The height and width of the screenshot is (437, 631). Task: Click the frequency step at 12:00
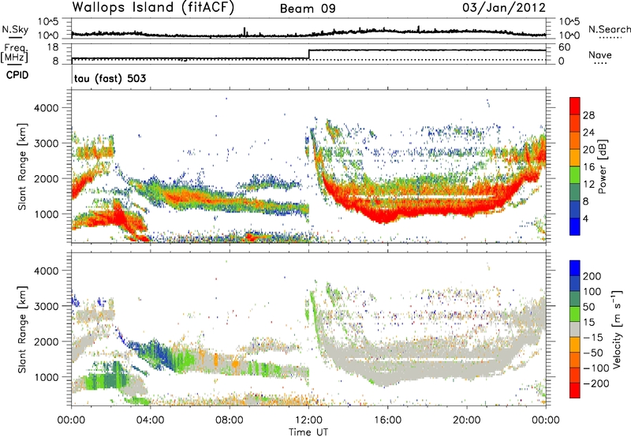pos(308,54)
